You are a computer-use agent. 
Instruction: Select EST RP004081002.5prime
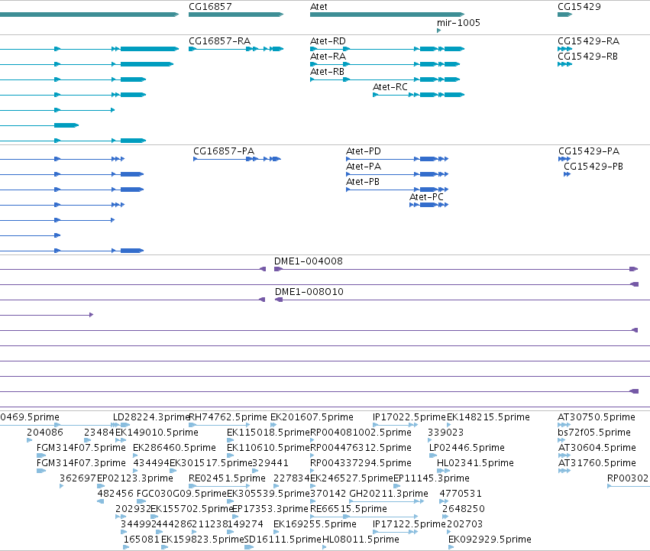(x=361, y=433)
